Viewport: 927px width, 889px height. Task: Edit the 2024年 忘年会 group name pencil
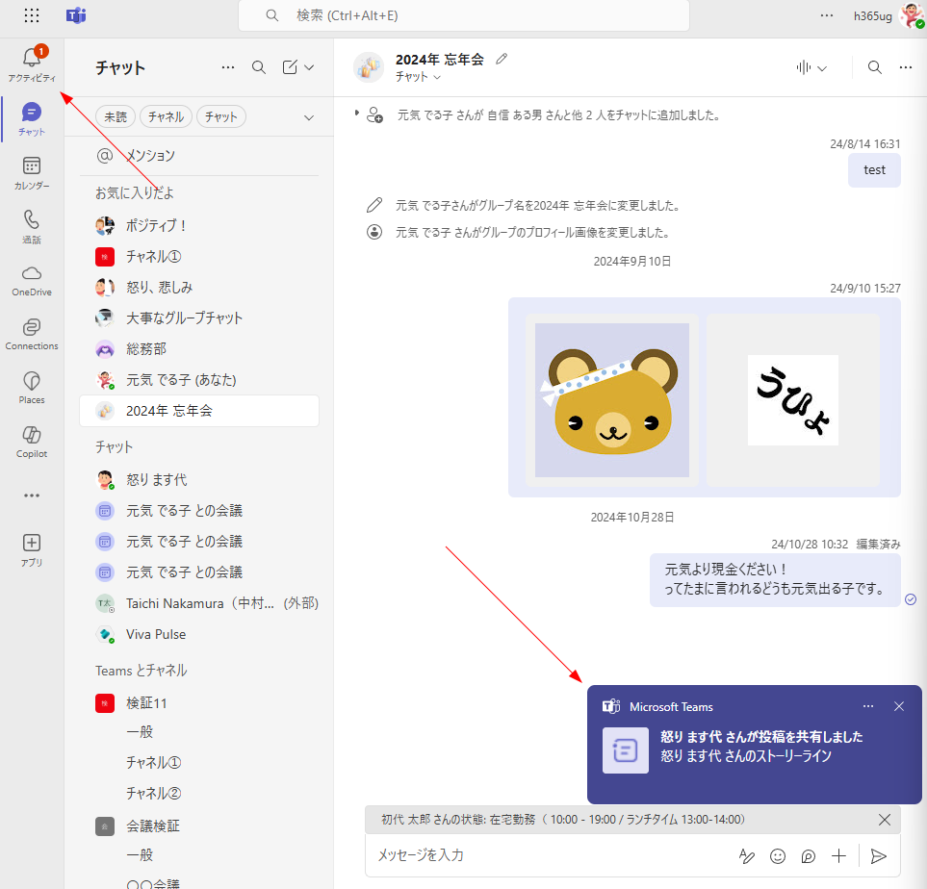(x=502, y=59)
